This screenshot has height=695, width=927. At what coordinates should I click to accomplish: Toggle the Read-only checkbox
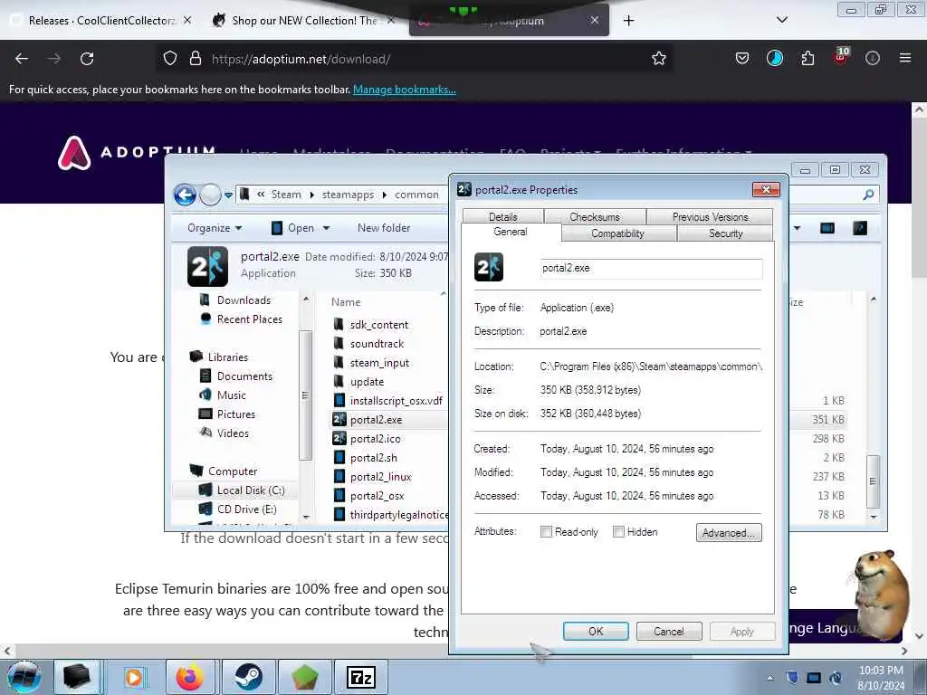point(546,532)
